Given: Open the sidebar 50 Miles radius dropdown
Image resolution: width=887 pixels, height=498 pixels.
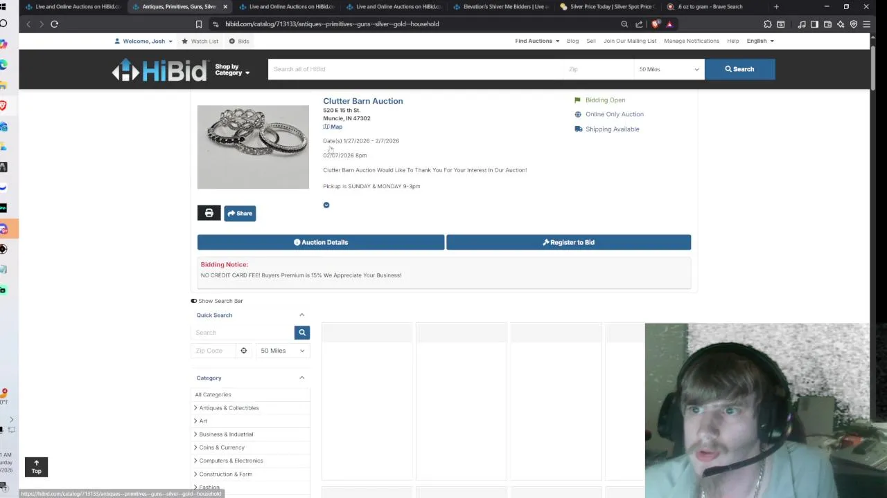Looking at the screenshot, I should tap(283, 351).
